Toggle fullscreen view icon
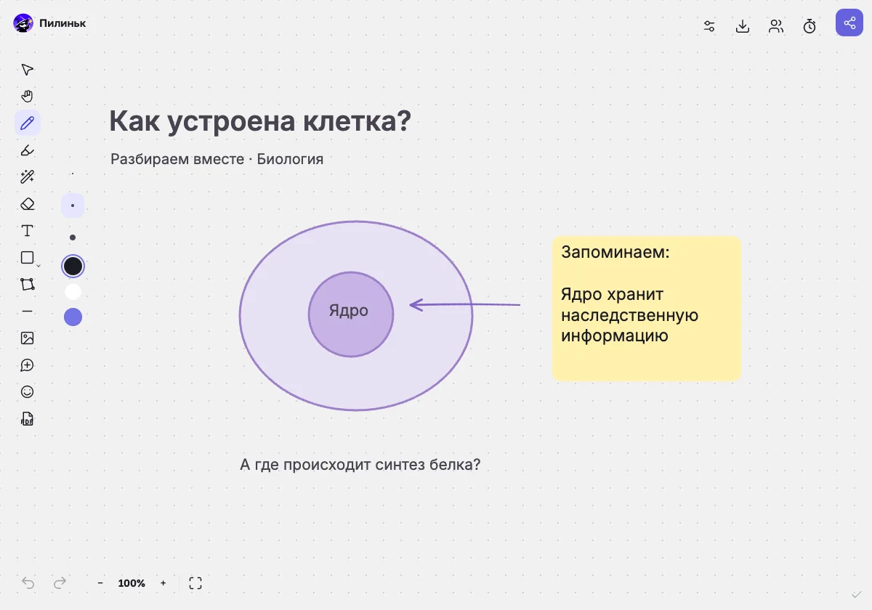 point(195,583)
